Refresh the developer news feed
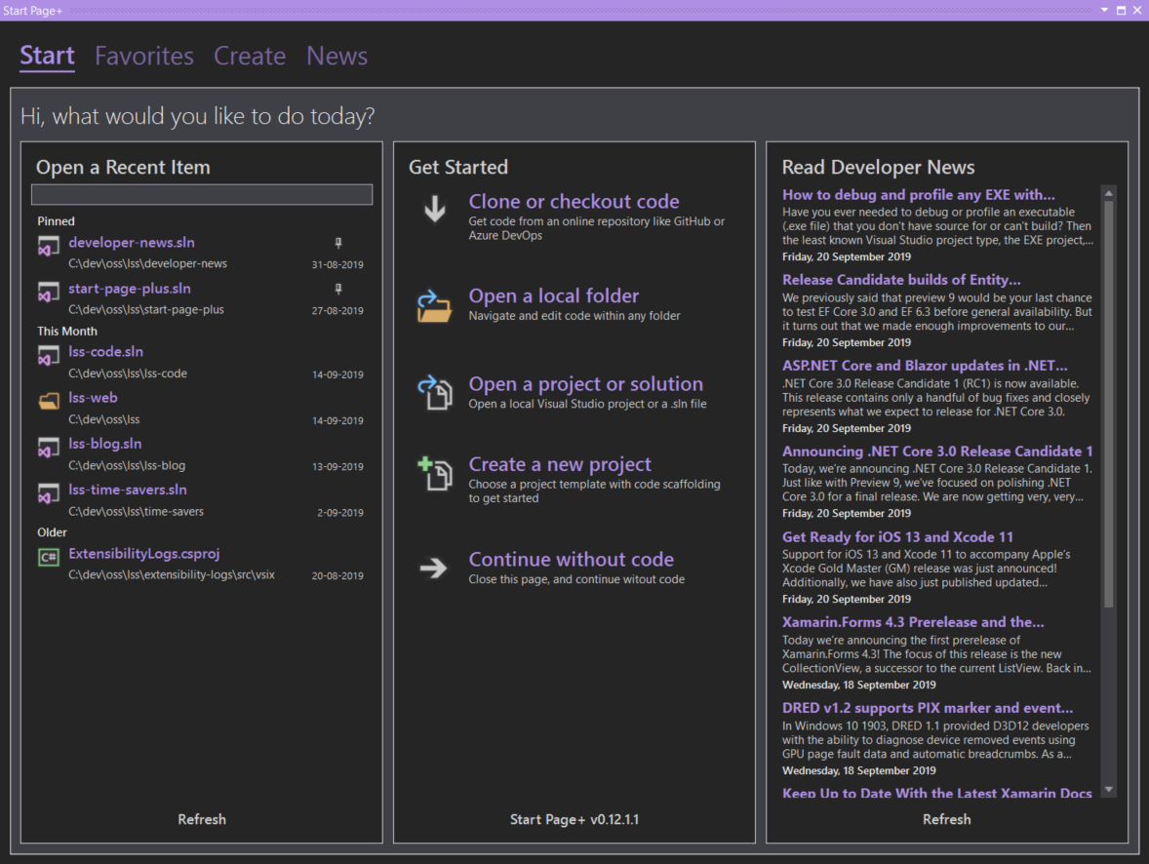The image size is (1149, 864). click(x=947, y=819)
